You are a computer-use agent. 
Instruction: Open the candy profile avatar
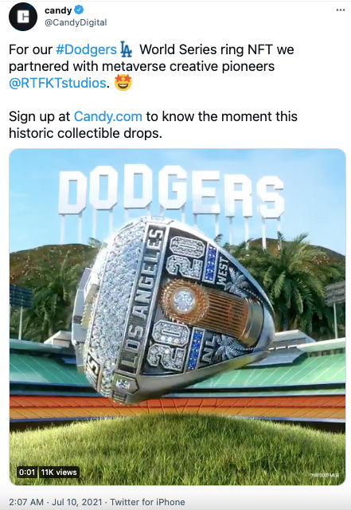click(23, 17)
